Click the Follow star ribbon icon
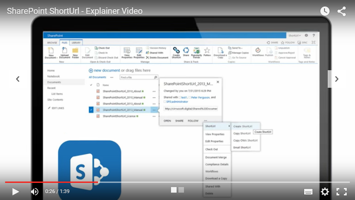 click(207, 52)
